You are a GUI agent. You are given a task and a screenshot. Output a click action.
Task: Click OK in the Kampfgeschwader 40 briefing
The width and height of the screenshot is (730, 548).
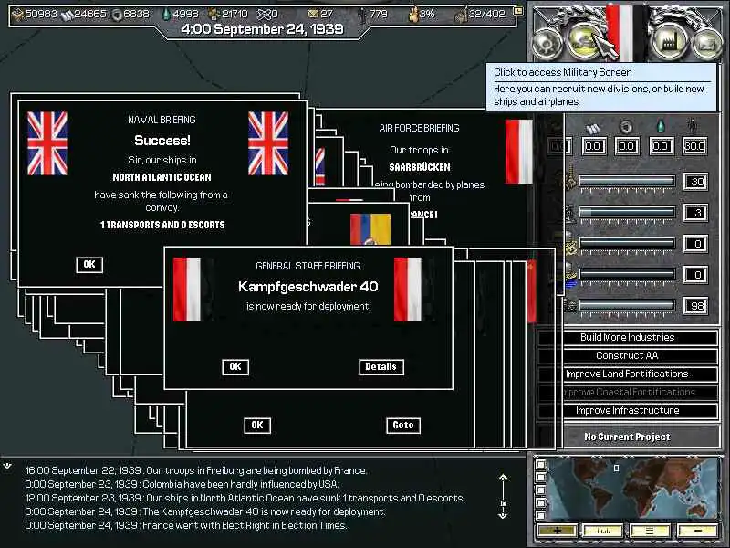tap(235, 367)
